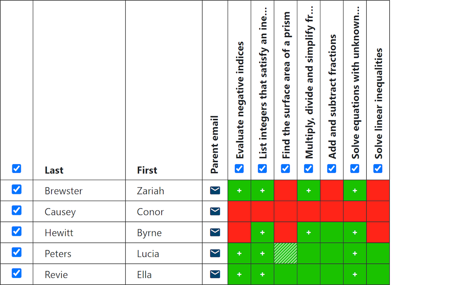The width and height of the screenshot is (457, 285).
Task: Toggle the select-all checkbox at the top left
Action: click(16, 169)
